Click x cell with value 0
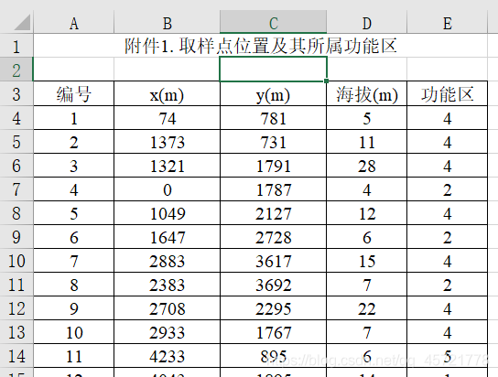498x377 pixels. pyautogui.click(x=167, y=188)
